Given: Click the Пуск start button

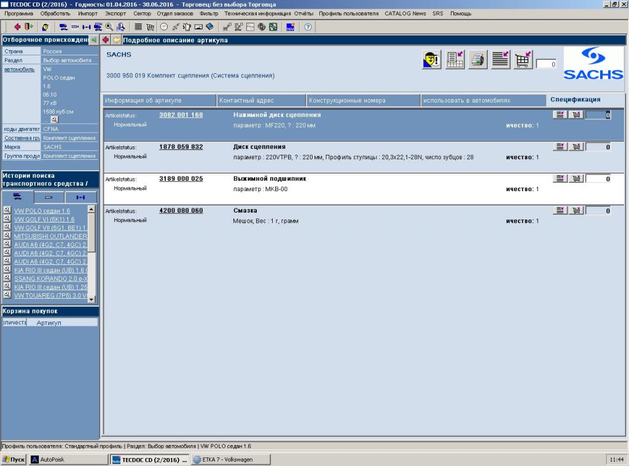Looking at the screenshot, I should (14, 460).
